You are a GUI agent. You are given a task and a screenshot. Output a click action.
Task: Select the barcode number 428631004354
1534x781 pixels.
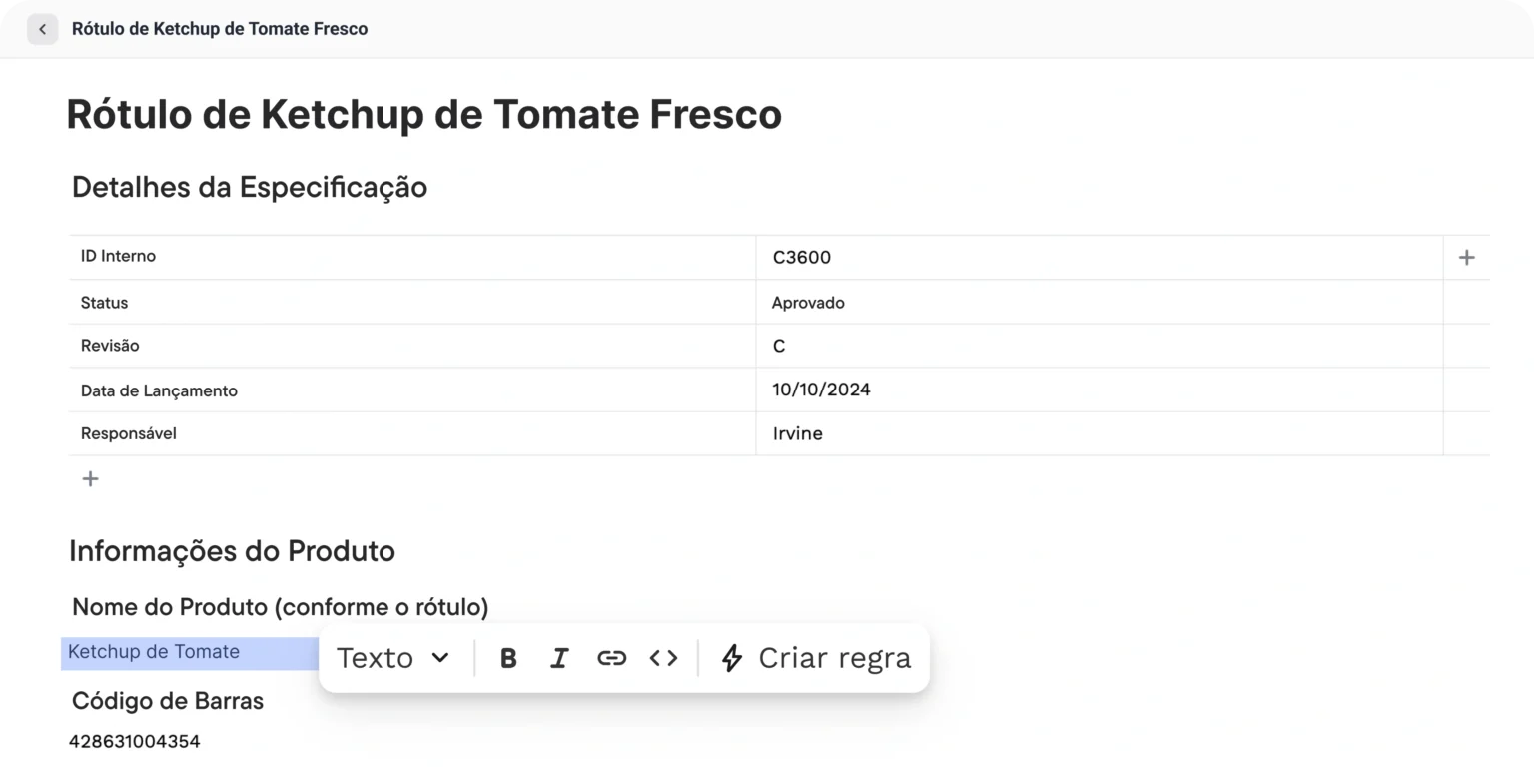pos(134,742)
